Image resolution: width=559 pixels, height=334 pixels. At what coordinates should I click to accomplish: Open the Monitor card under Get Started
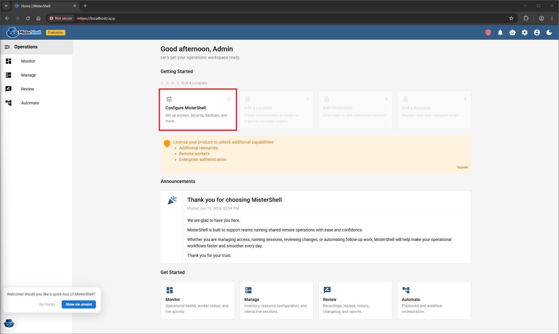coord(198,300)
